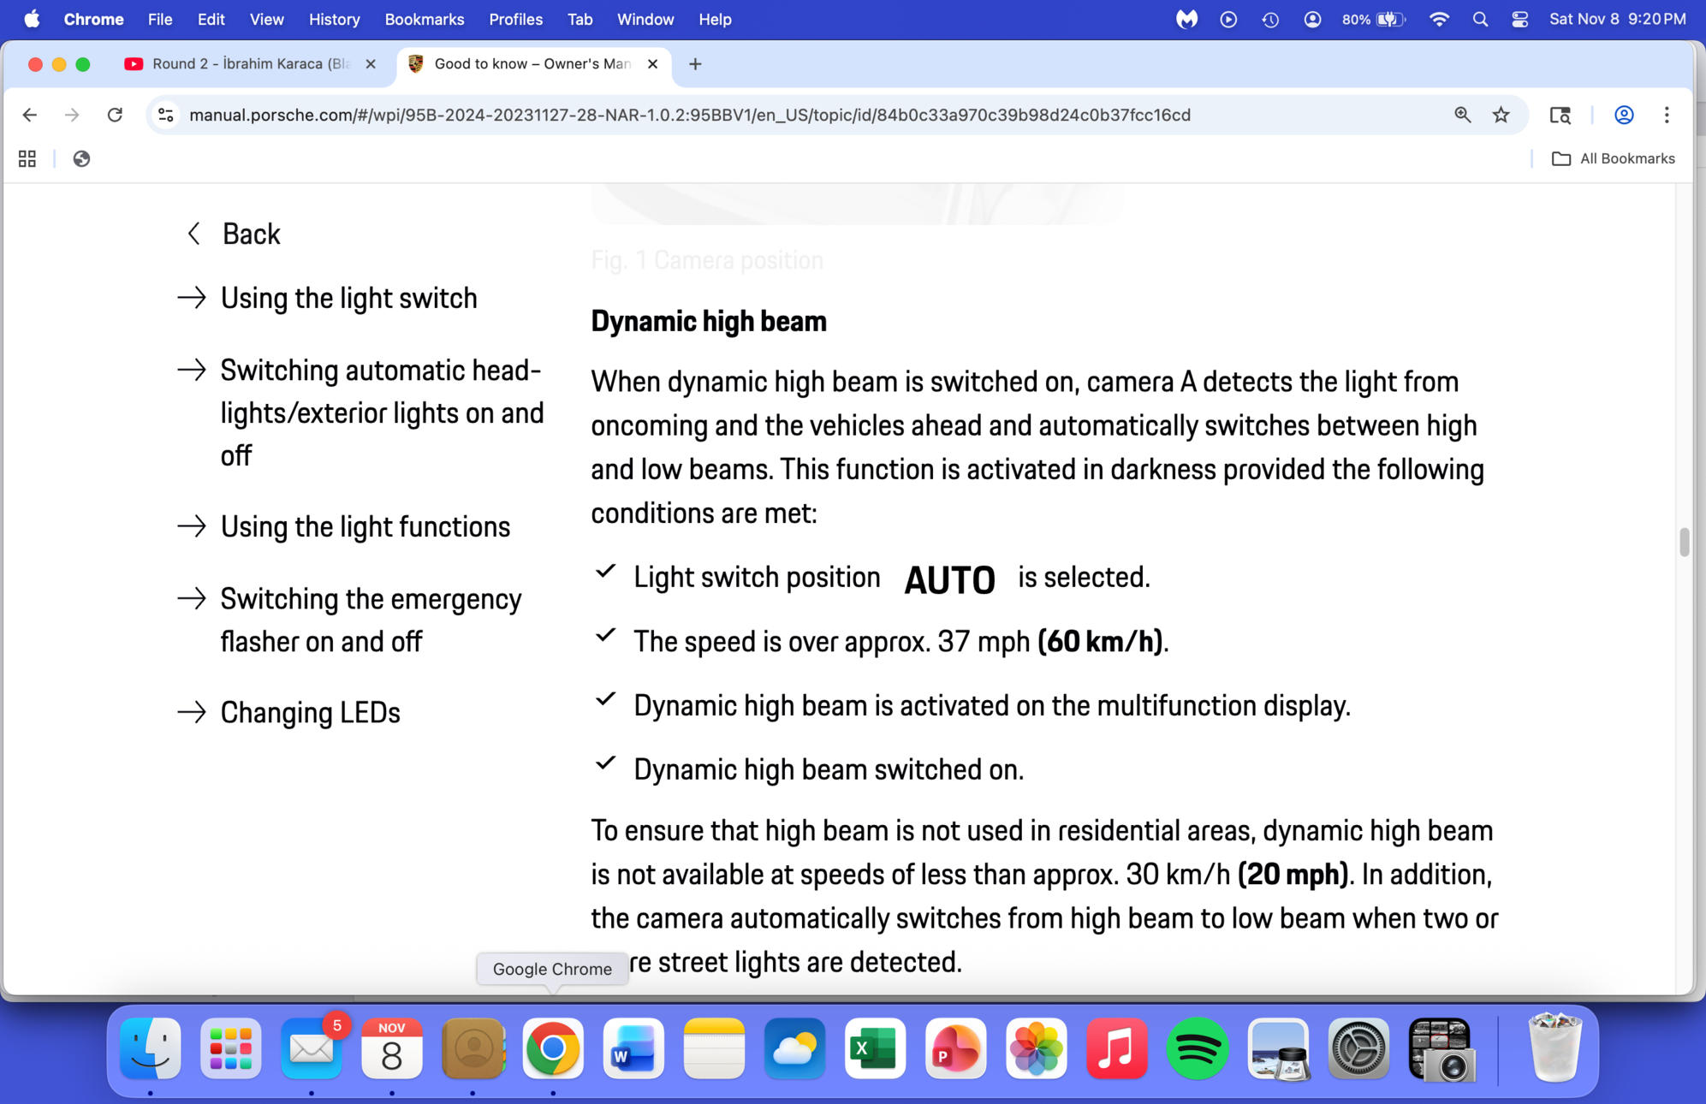The height and width of the screenshot is (1104, 1706).
Task: Open Spotify from the Dock
Action: point(1198,1048)
